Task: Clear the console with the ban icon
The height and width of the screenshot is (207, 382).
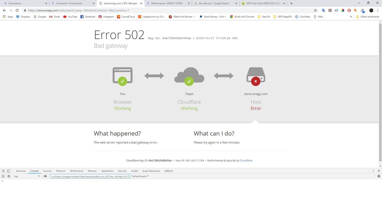Action: 9,176
